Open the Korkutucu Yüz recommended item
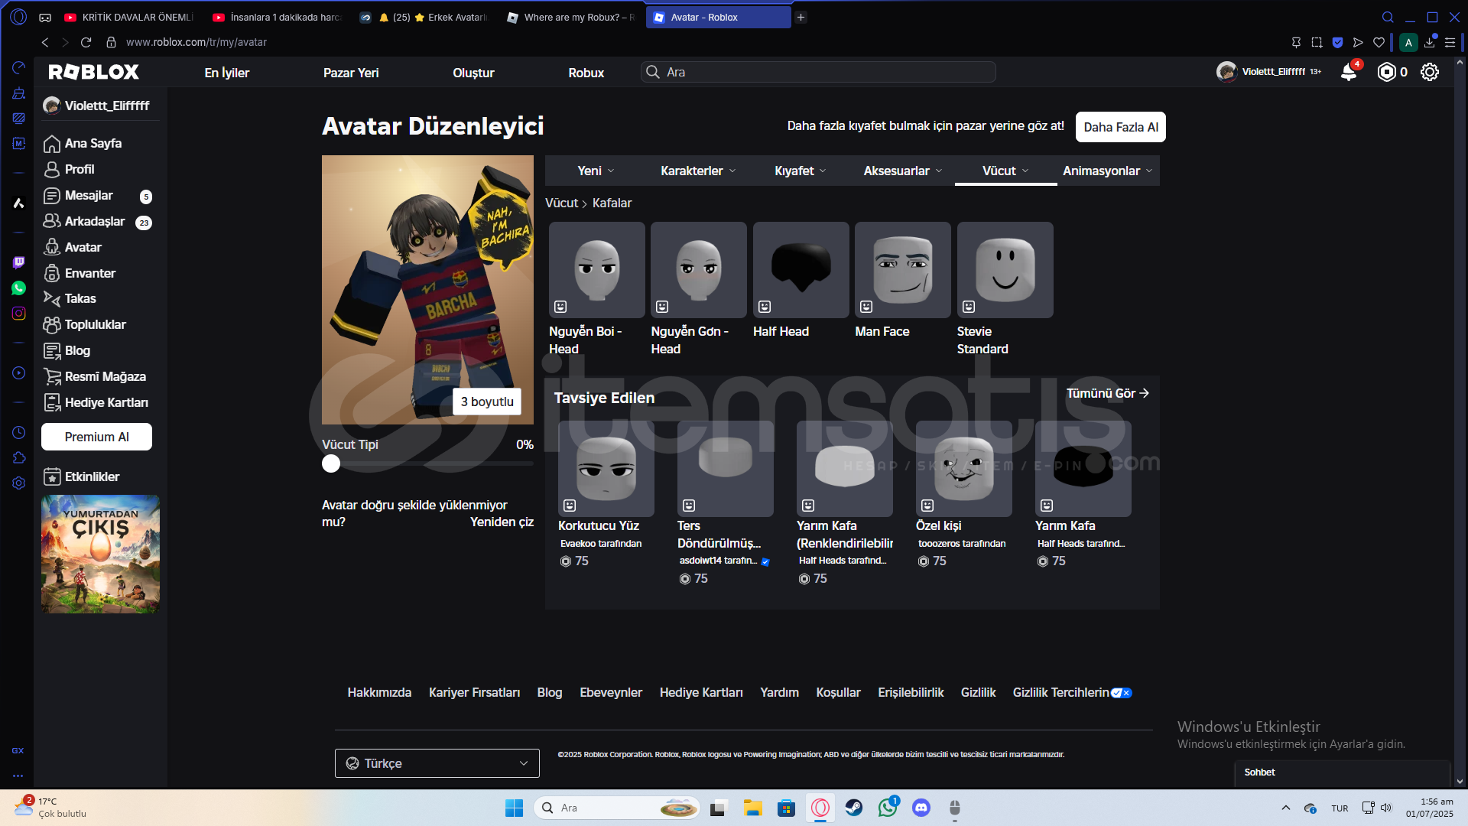1468x826 pixels. [606, 469]
